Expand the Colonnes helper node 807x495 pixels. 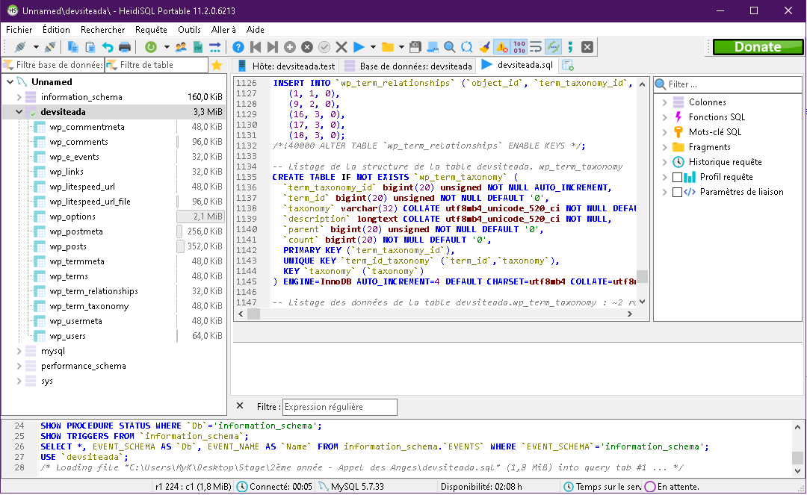[x=664, y=102]
